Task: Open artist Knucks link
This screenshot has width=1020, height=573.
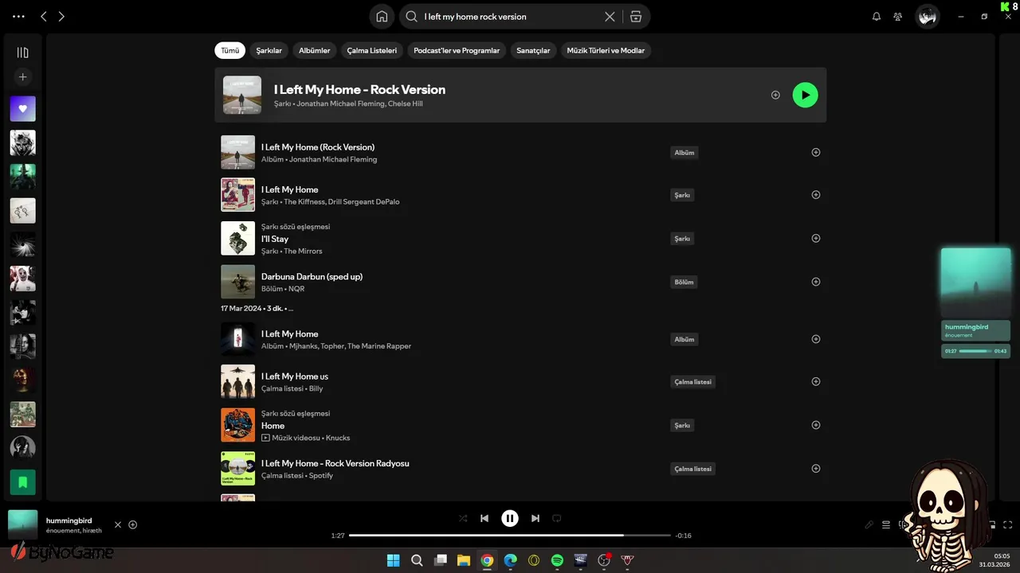Action: (338, 438)
